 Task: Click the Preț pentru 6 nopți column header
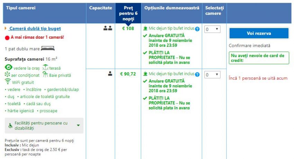point(128,13)
